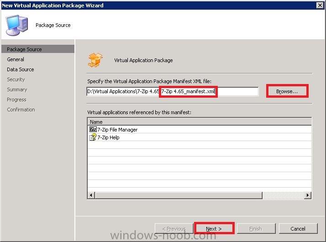Select Data Source step in sidebar
This screenshot has width=326, height=242.
click(21, 69)
